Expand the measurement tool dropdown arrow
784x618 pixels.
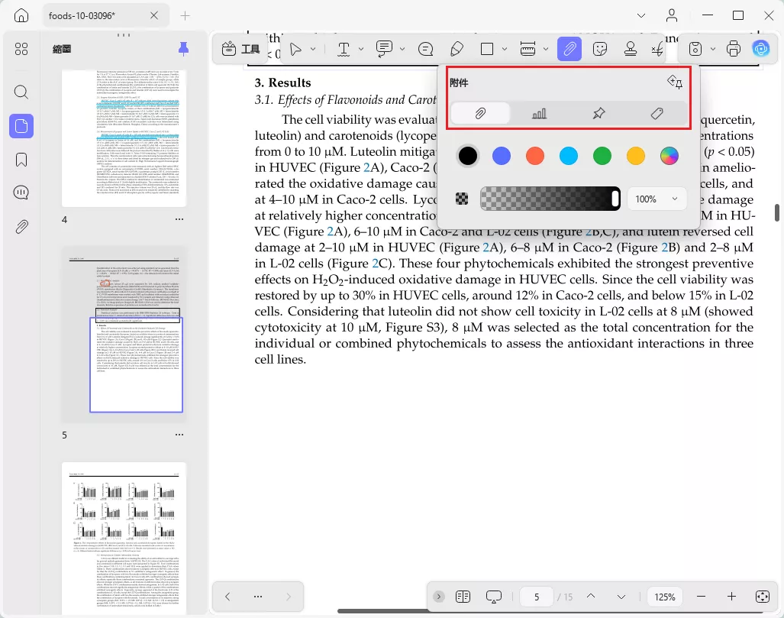[546, 49]
